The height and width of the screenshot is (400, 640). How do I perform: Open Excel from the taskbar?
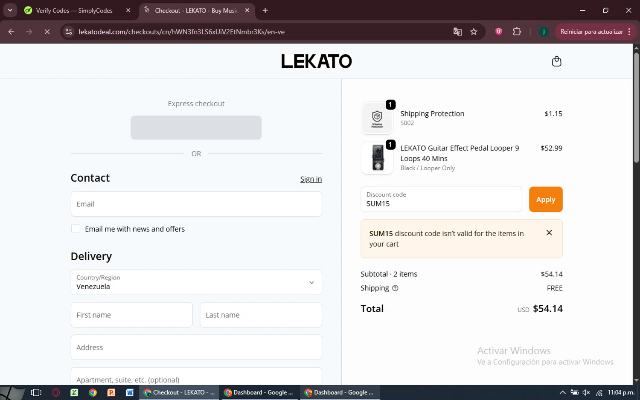pyautogui.click(x=74, y=392)
